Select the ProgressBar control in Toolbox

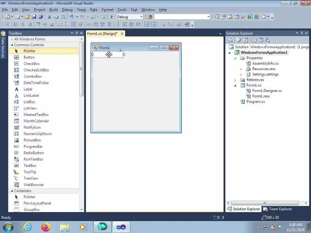pos(44,147)
